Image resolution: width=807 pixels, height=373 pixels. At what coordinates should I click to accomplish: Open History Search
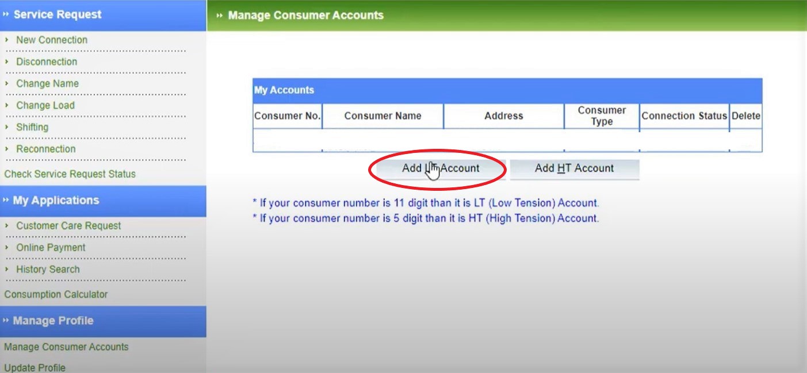pyautogui.click(x=48, y=270)
